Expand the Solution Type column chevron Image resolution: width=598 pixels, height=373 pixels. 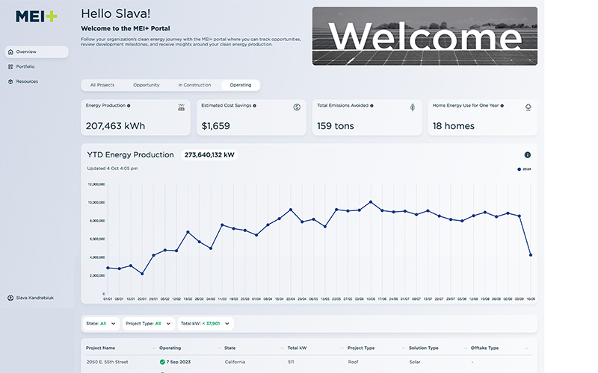465,348
